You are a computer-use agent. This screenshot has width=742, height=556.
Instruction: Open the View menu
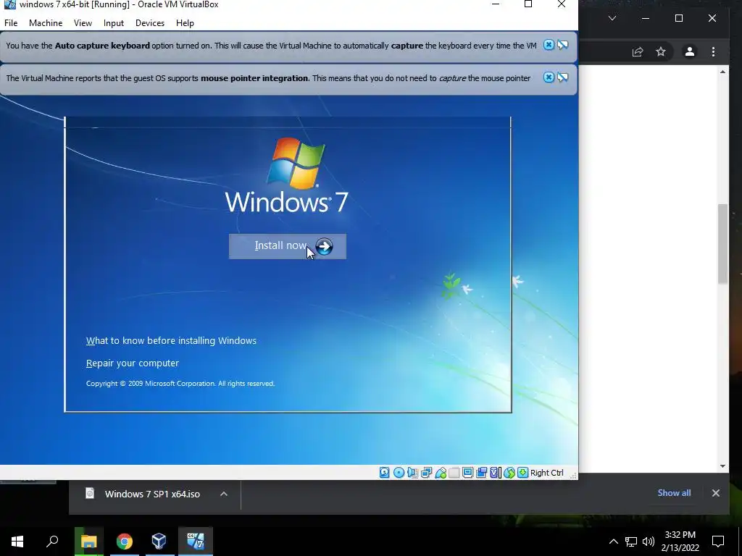(83, 23)
